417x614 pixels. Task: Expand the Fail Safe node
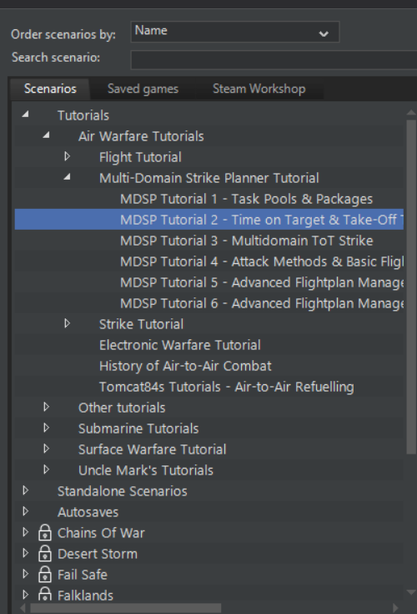(25, 574)
